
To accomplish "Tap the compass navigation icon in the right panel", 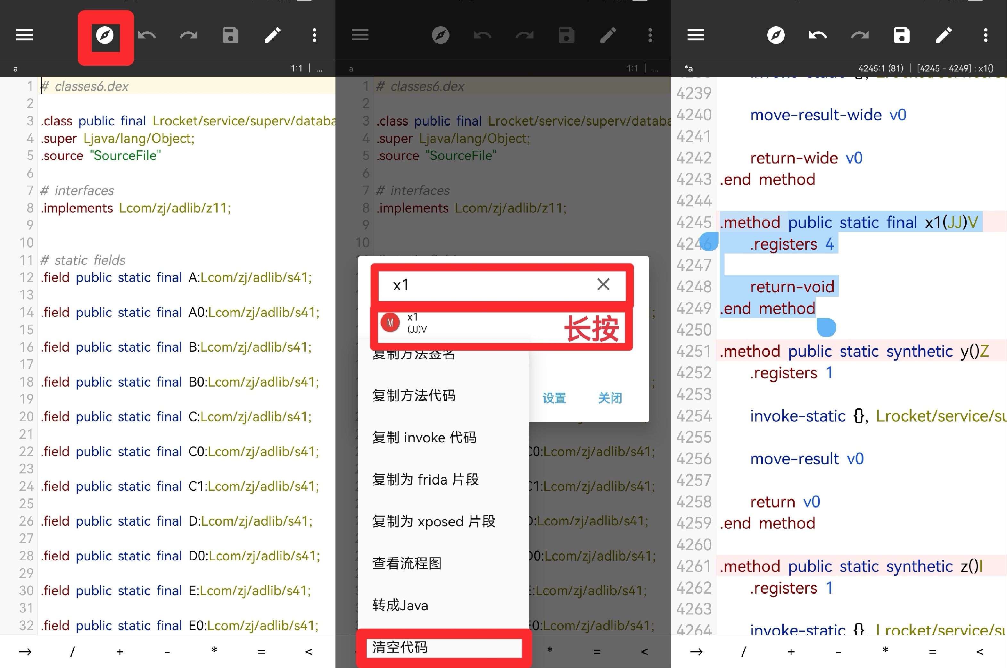I will [x=776, y=35].
